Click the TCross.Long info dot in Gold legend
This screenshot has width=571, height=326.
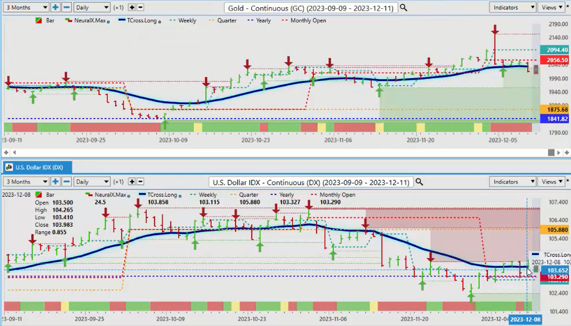(160, 21)
